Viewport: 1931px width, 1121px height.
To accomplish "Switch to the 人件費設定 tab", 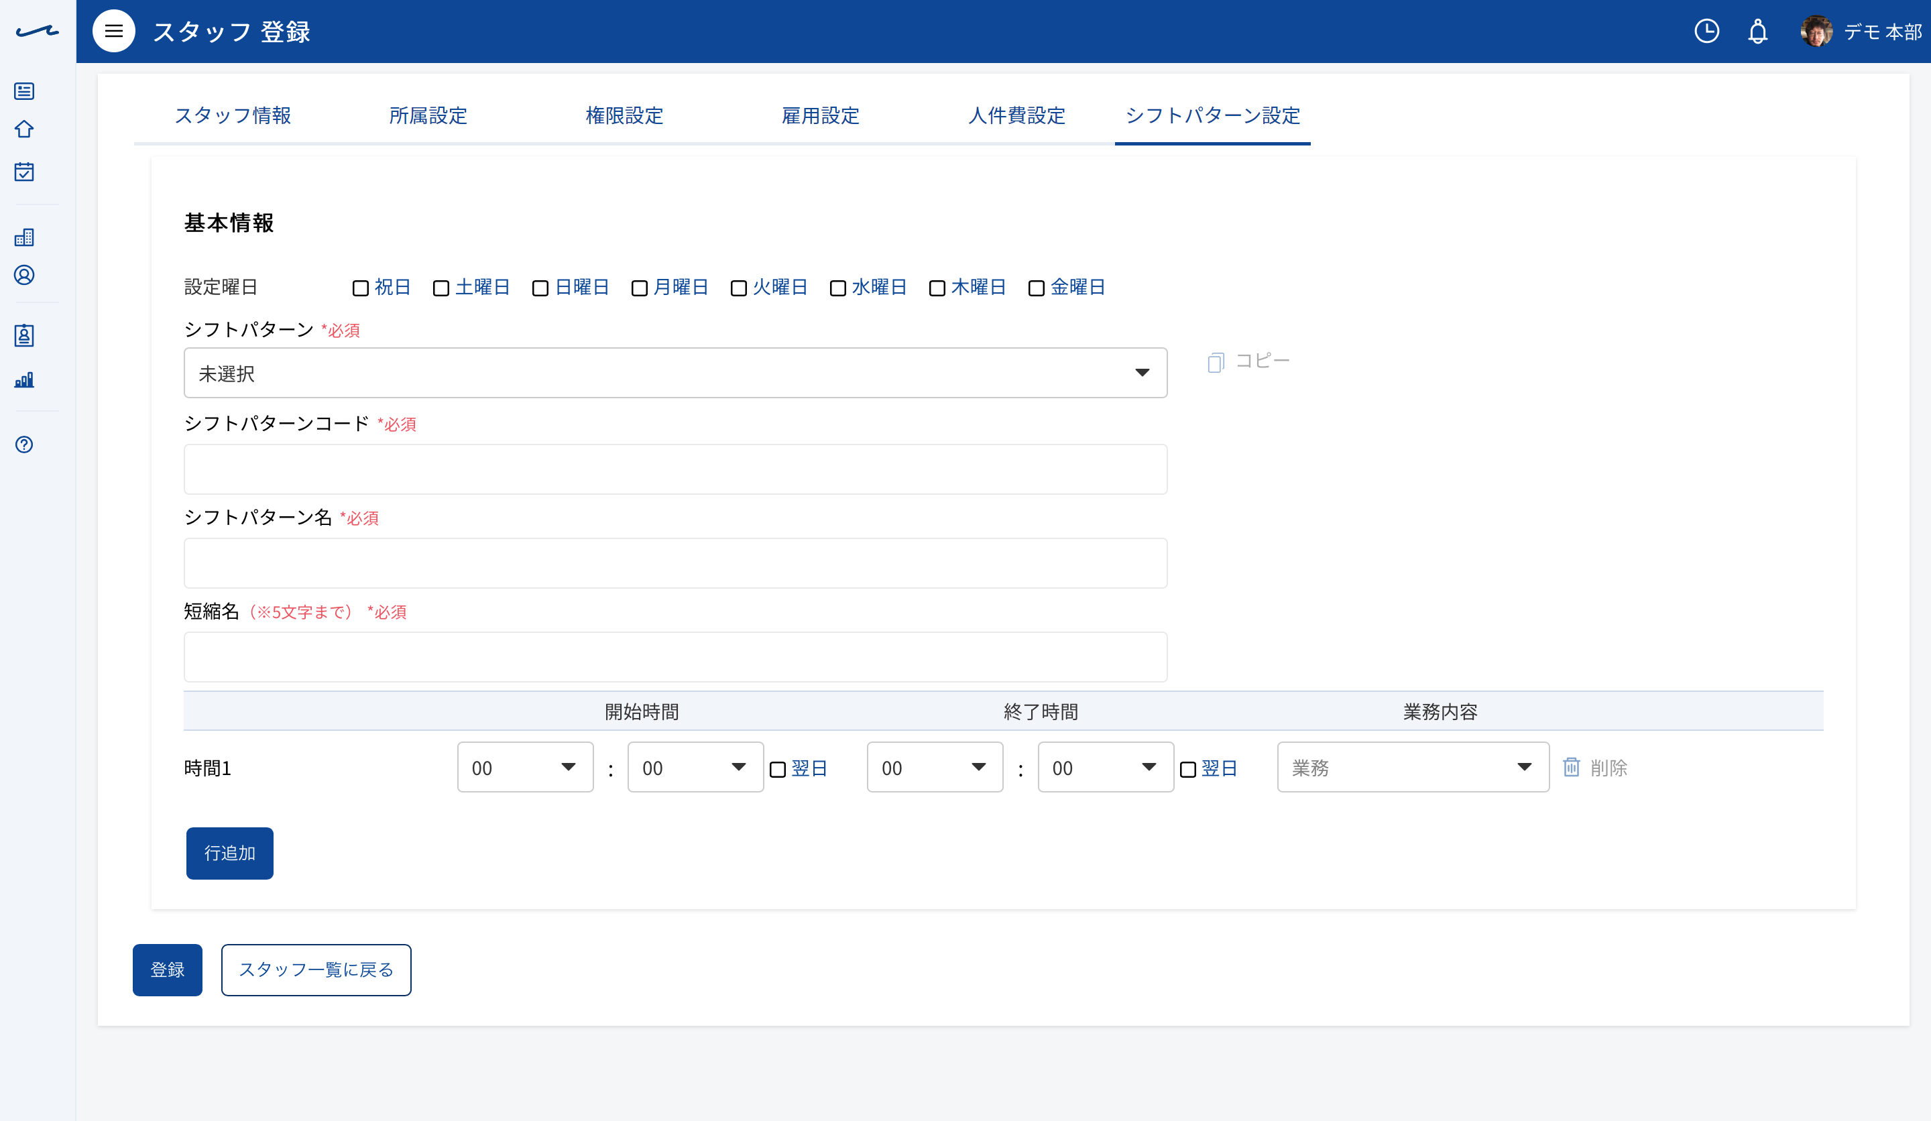I will coord(1017,116).
